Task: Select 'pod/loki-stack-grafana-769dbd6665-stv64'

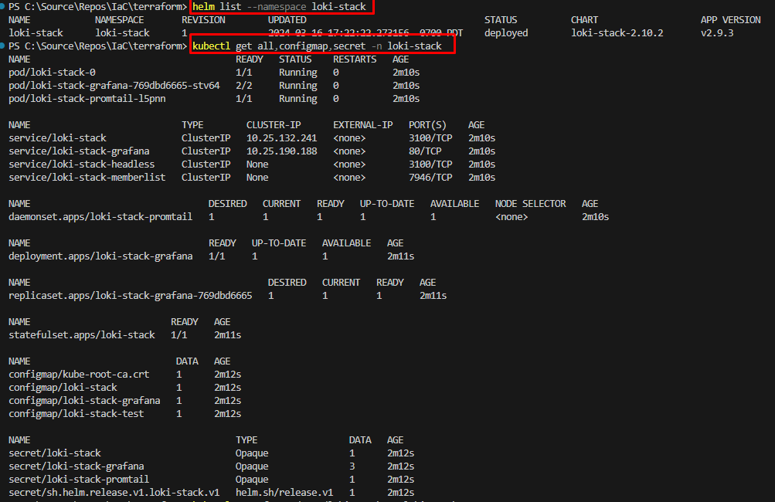Action: (114, 86)
